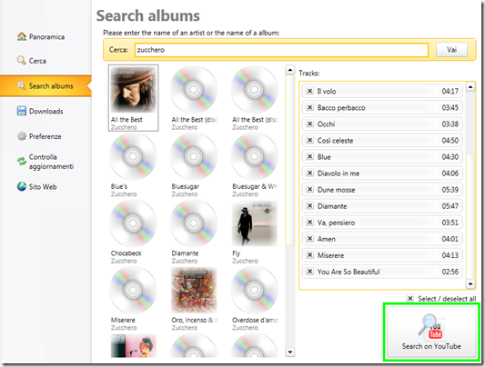485x367 pixels.
Task: Open the Panoramica home icon
Action: click(x=22, y=36)
